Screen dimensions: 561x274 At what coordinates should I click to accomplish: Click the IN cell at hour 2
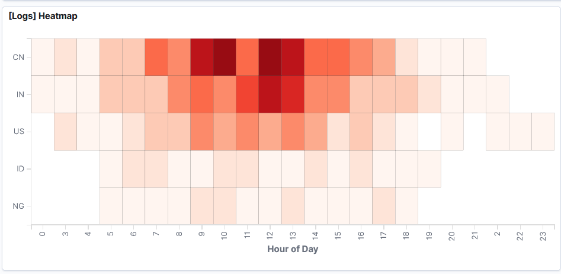point(498,94)
